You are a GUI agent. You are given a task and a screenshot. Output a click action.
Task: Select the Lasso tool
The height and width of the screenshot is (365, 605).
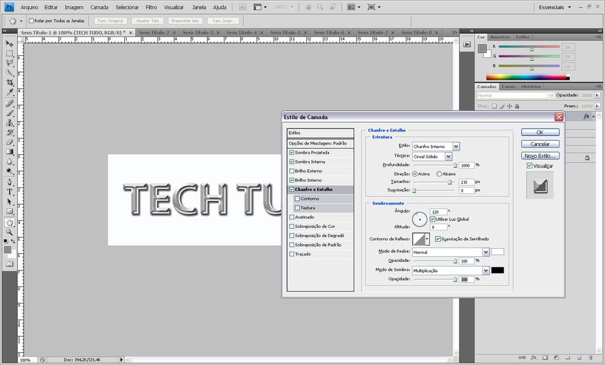point(9,63)
